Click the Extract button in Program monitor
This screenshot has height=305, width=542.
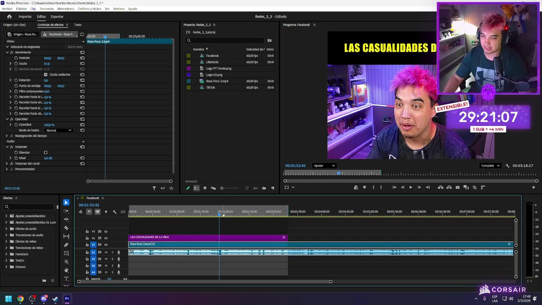click(x=449, y=187)
